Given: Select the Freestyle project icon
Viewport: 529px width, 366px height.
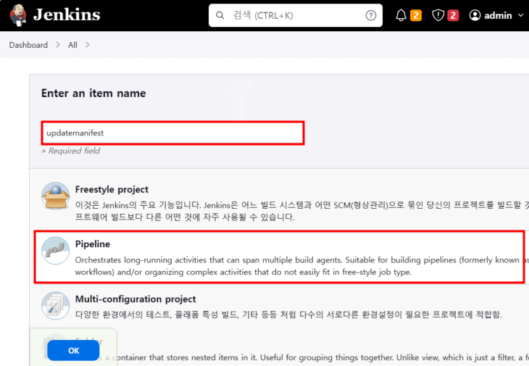Looking at the screenshot, I should click(x=55, y=196).
